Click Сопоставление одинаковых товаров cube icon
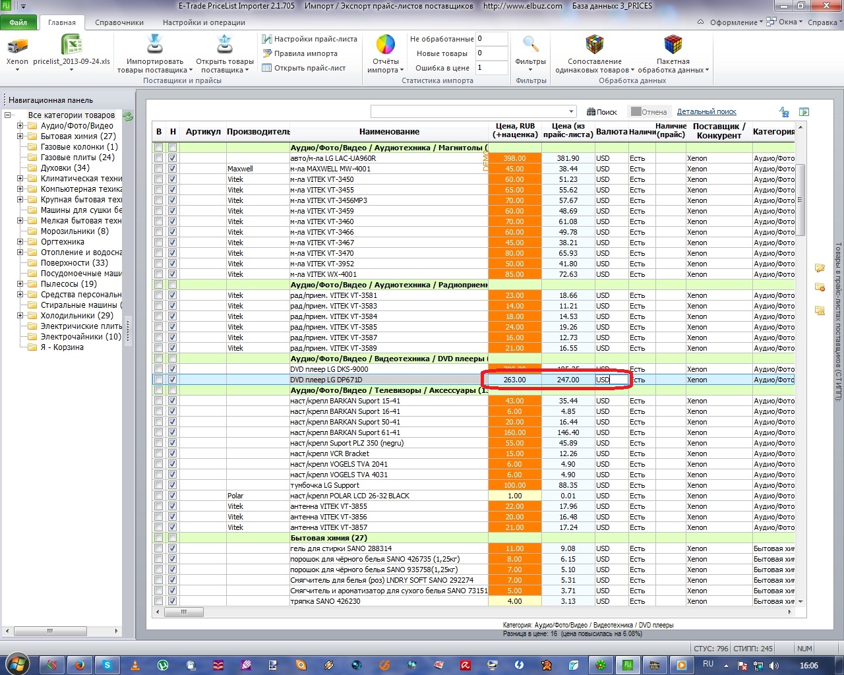 click(595, 45)
